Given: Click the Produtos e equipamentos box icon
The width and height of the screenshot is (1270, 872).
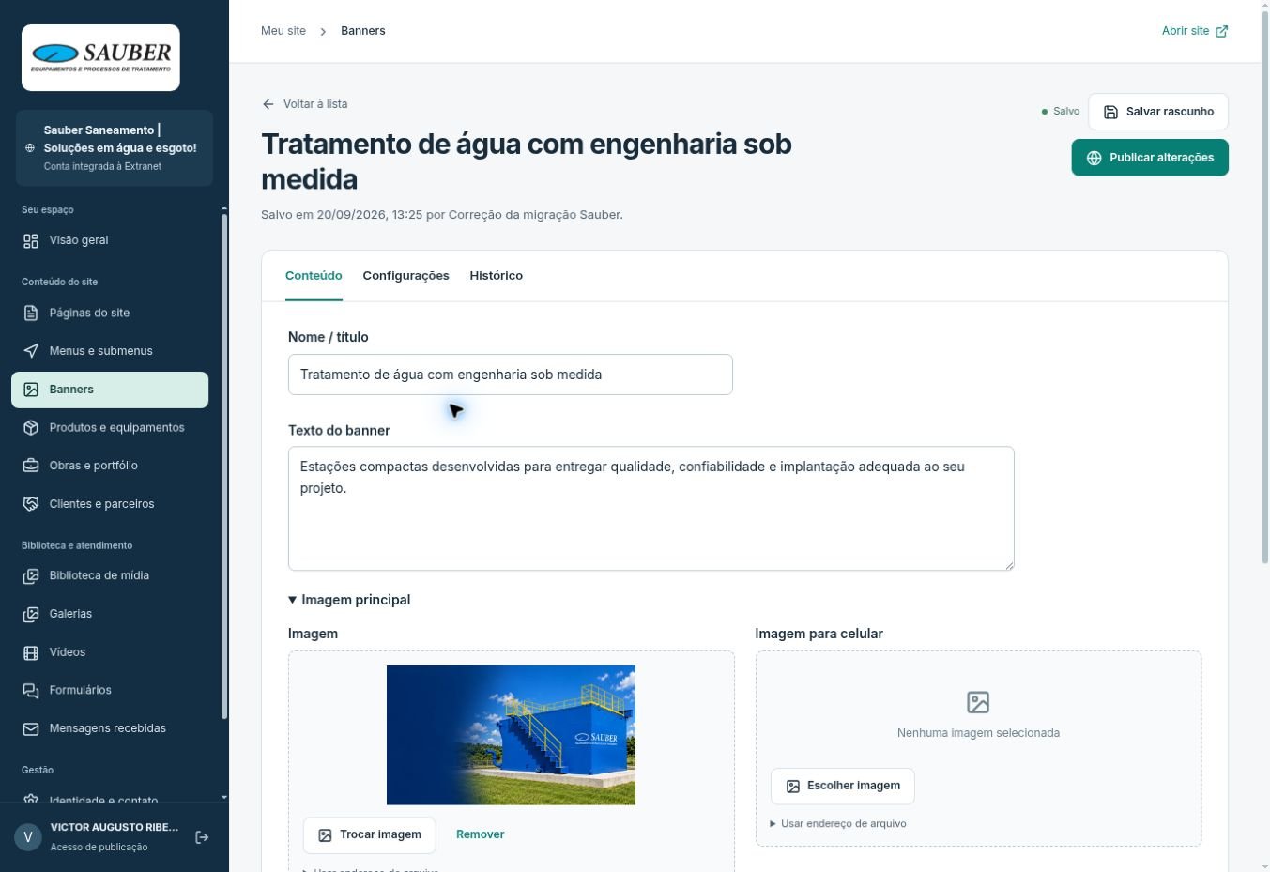Looking at the screenshot, I should coord(31,428).
